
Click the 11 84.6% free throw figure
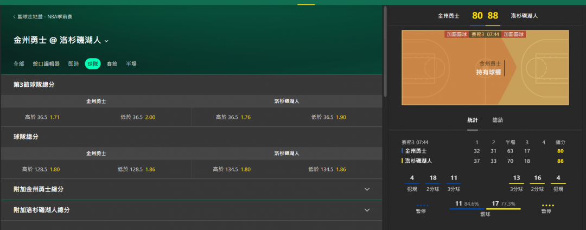coord(467,204)
